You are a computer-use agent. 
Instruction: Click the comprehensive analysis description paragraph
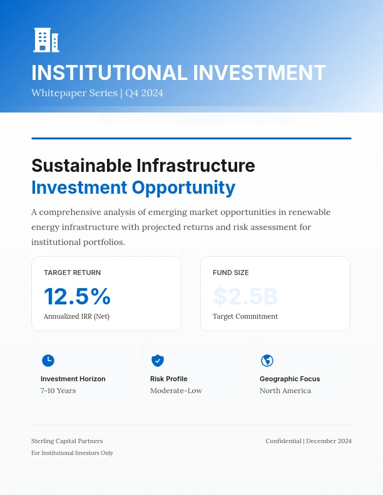[x=181, y=227]
